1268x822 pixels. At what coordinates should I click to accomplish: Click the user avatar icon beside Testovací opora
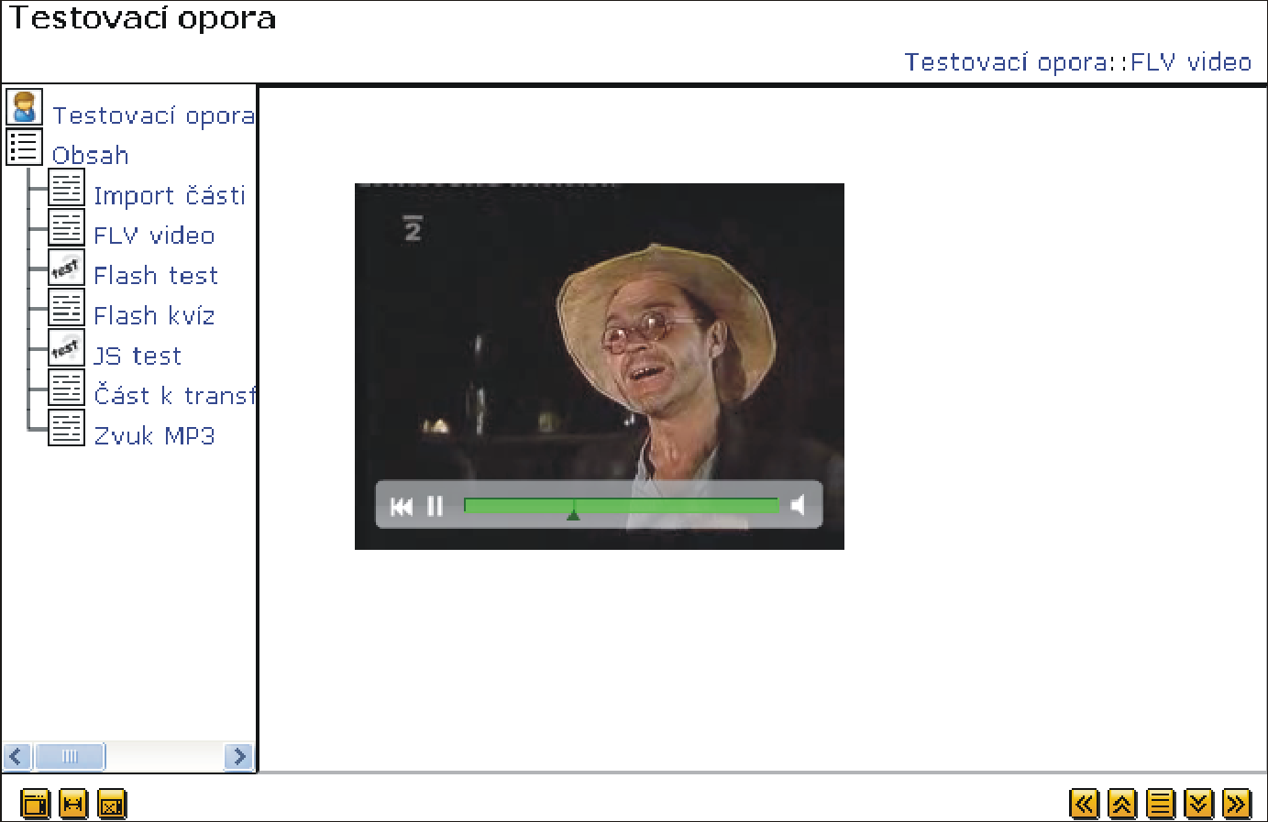point(24,107)
